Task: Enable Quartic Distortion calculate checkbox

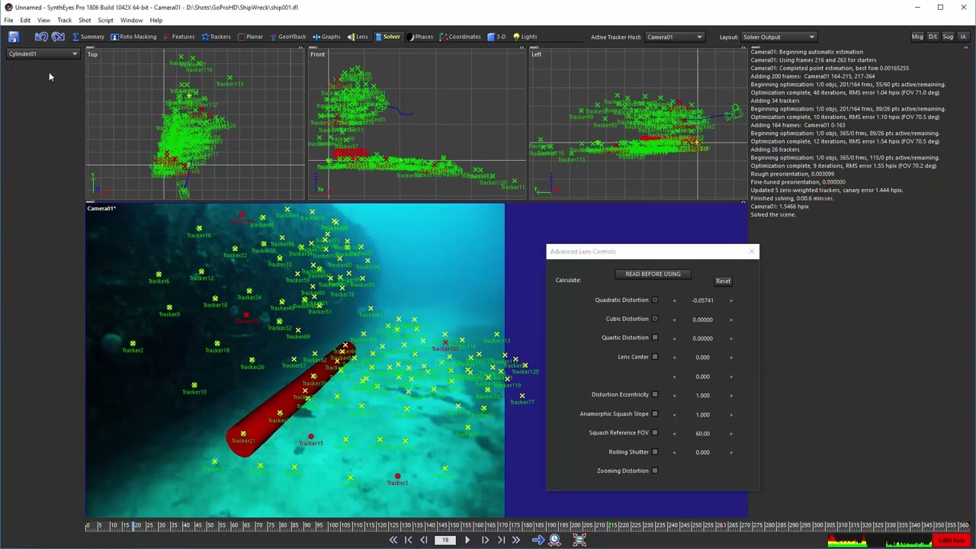Action: (x=654, y=337)
